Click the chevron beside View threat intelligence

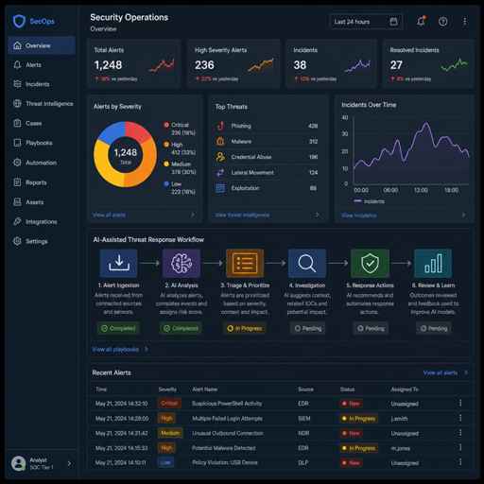click(x=318, y=215)
